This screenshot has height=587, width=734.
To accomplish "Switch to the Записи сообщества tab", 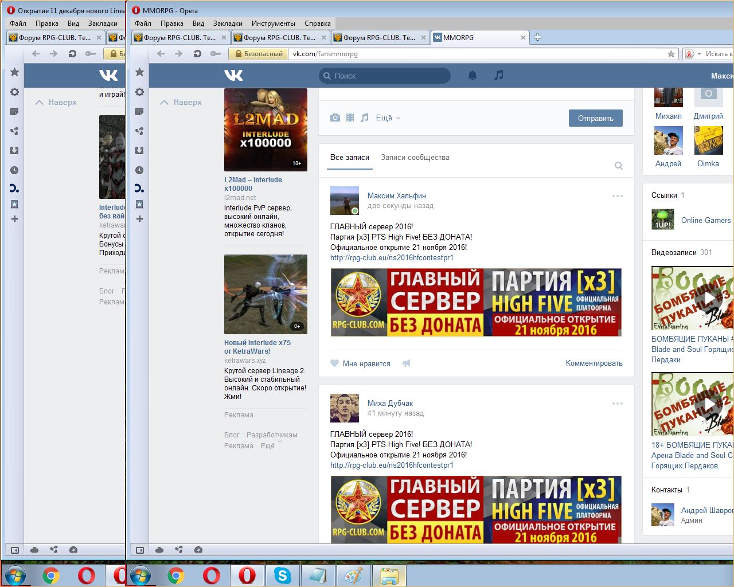I will point(415,157).
